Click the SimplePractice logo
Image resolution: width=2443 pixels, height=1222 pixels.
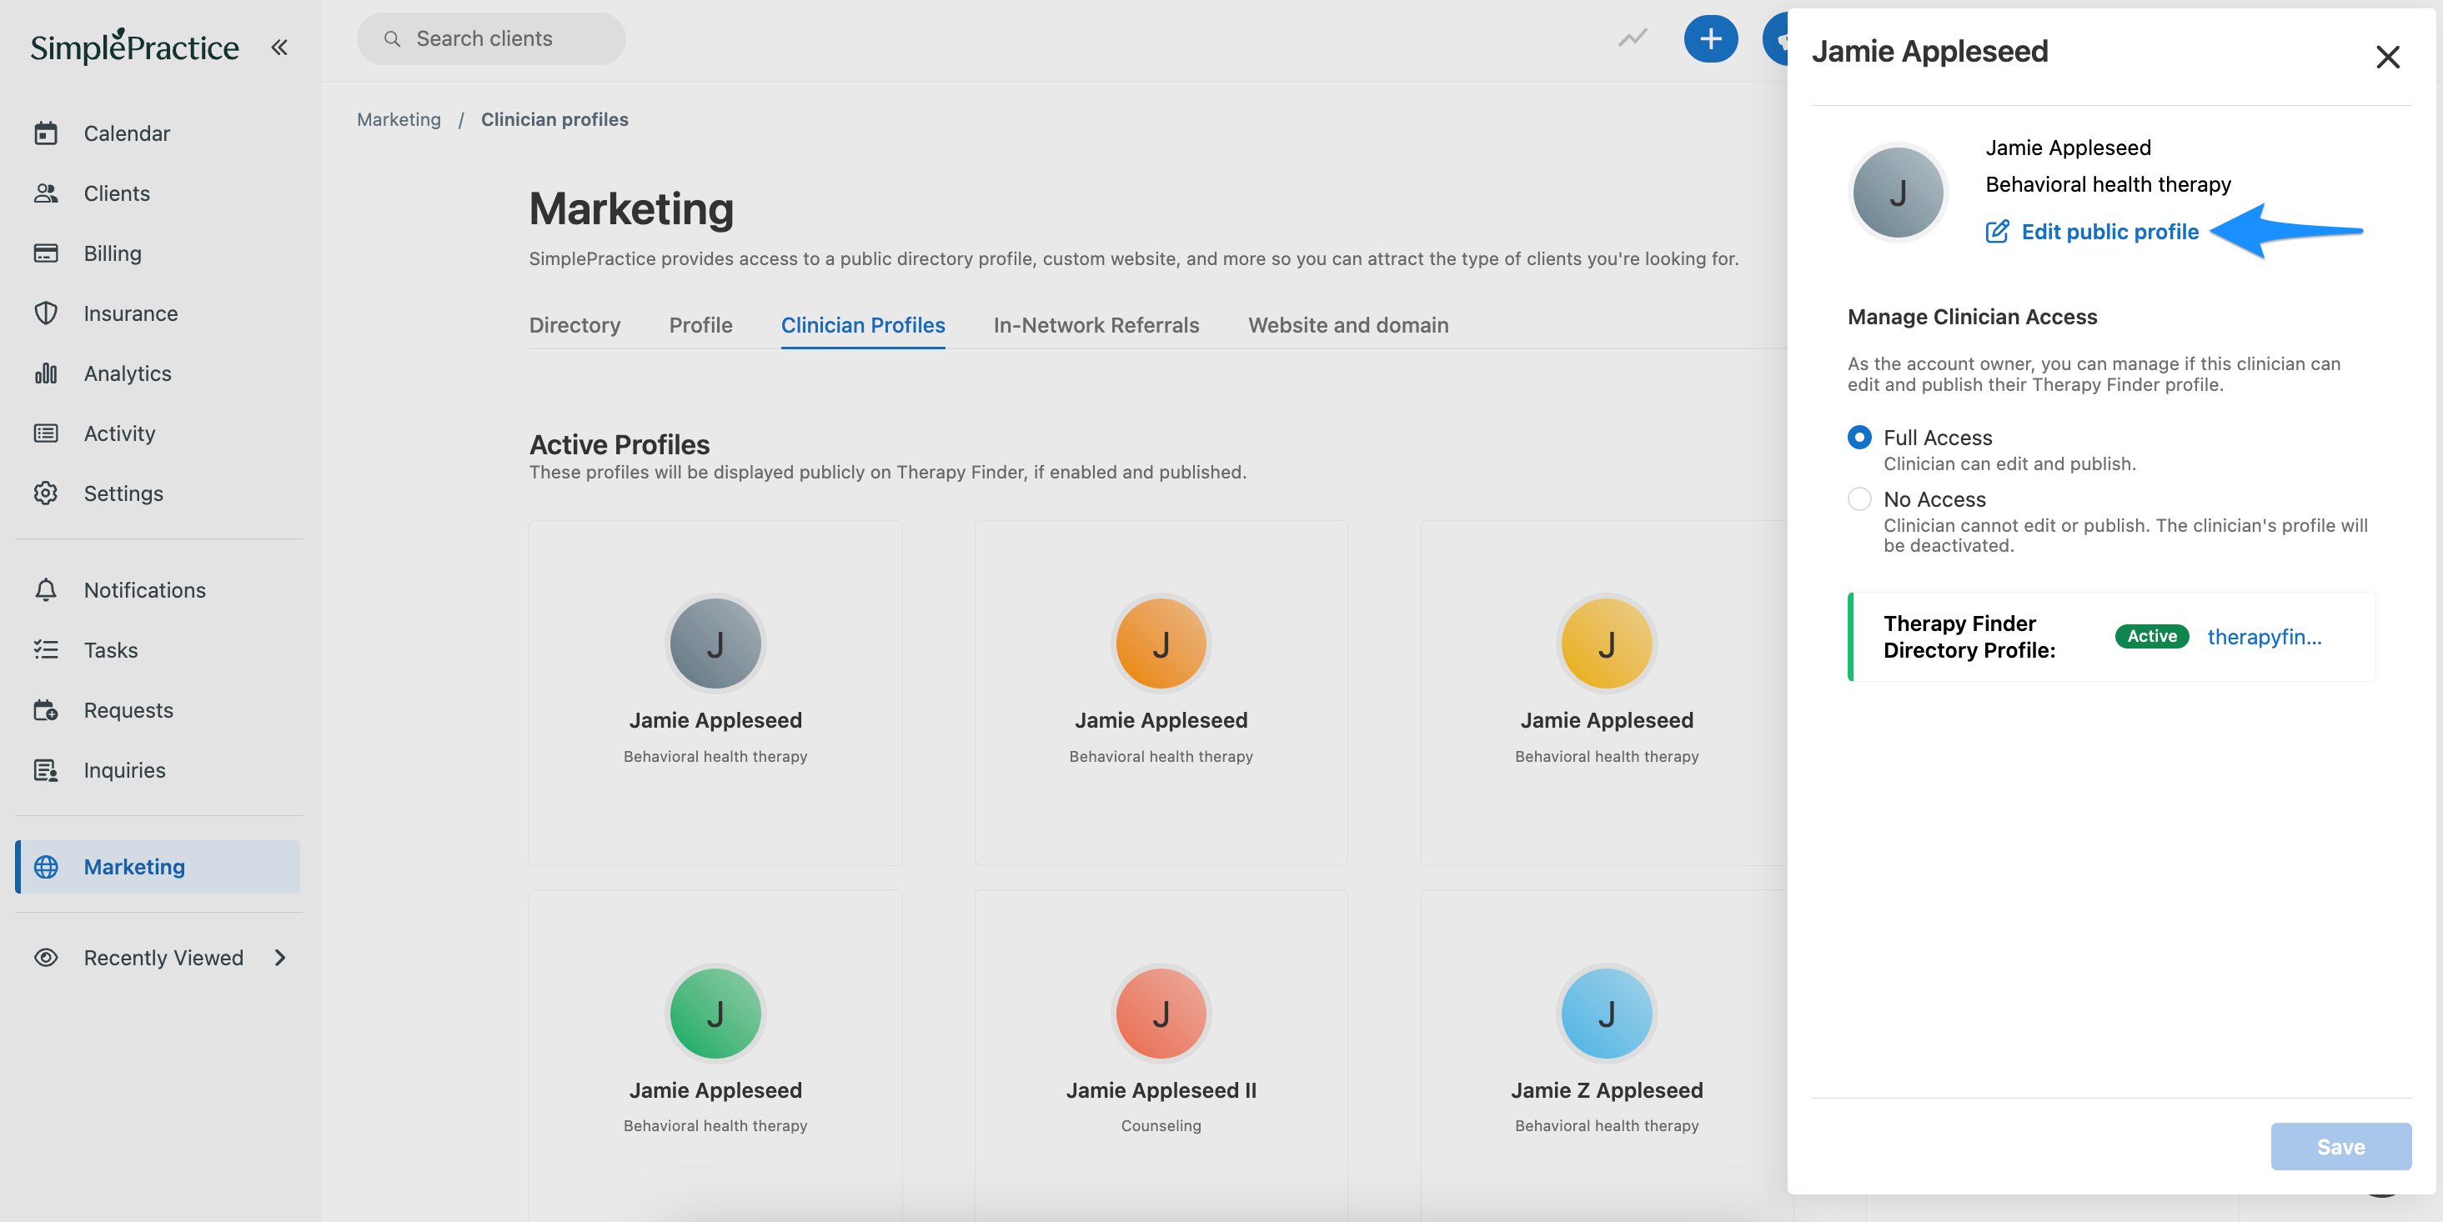point(135,47)
